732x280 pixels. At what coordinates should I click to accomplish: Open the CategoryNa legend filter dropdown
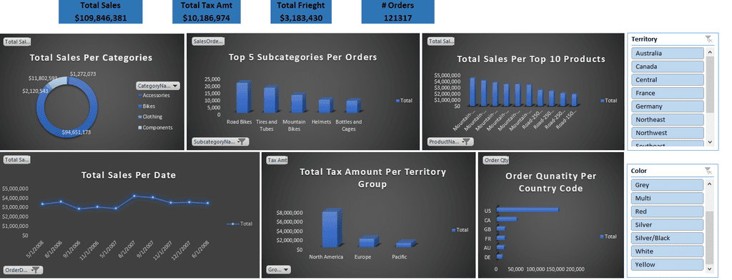coord(158,86)
